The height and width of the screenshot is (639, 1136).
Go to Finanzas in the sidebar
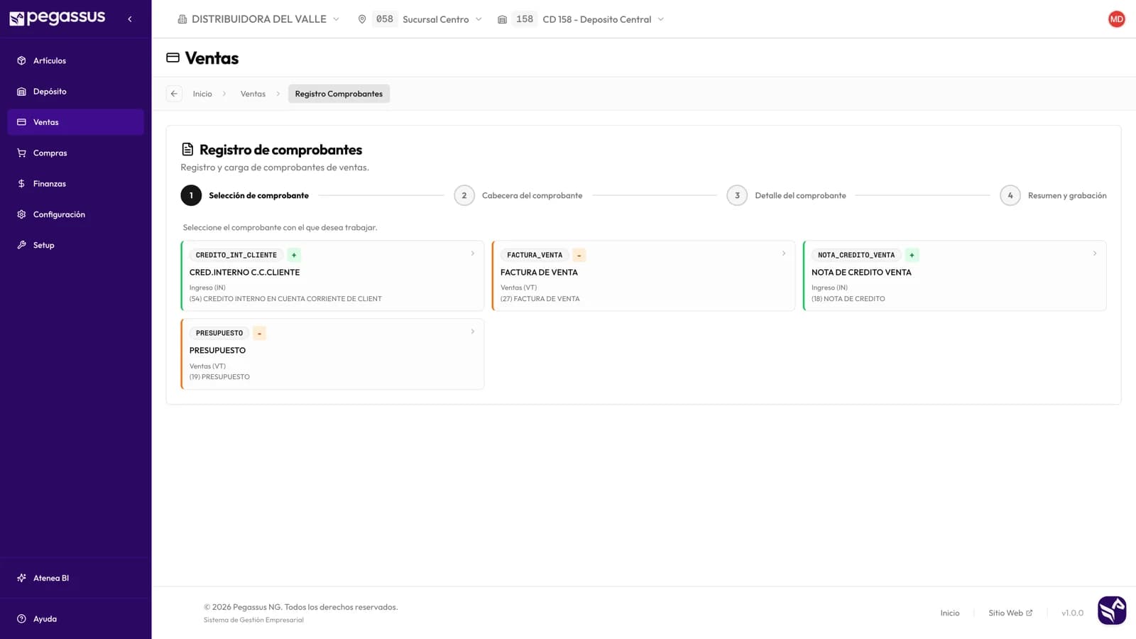pyautogui.click(x=75, y=184)
